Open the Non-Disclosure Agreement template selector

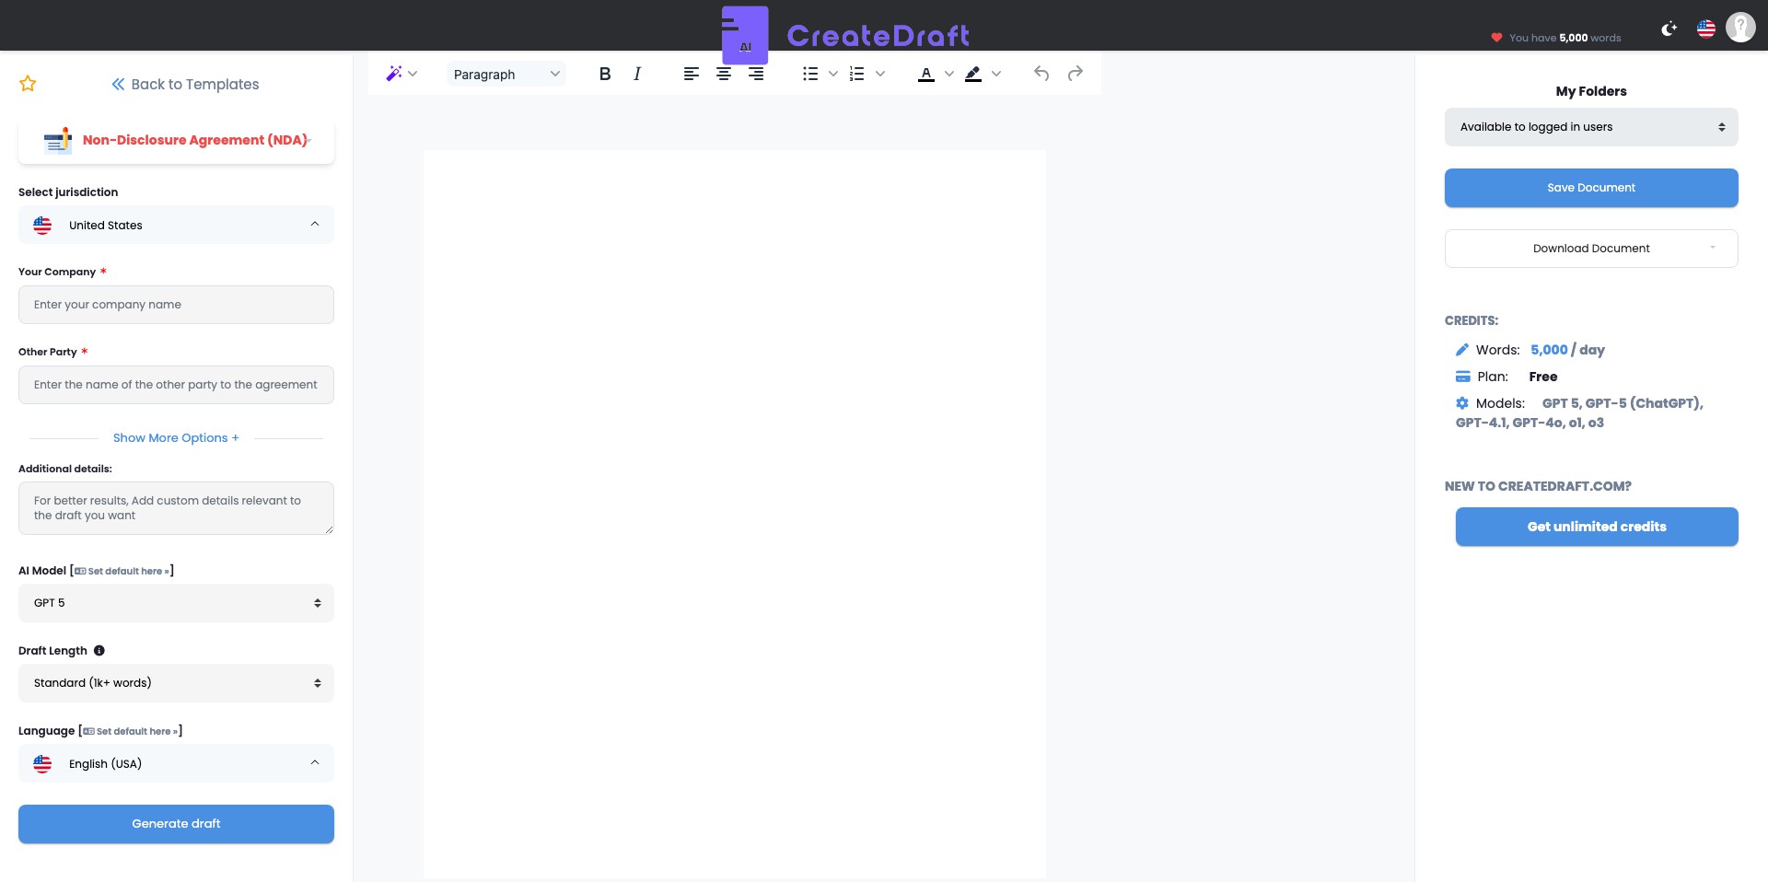176,141
